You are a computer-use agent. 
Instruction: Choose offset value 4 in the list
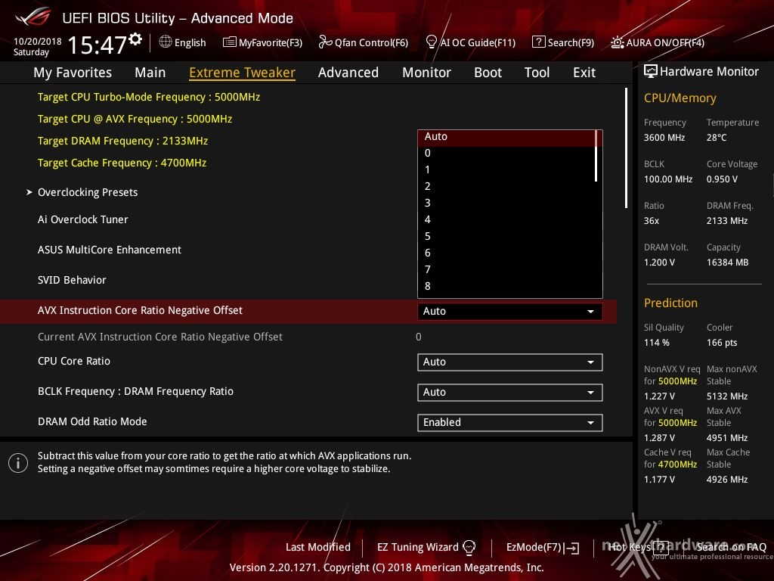coord(507,220)
